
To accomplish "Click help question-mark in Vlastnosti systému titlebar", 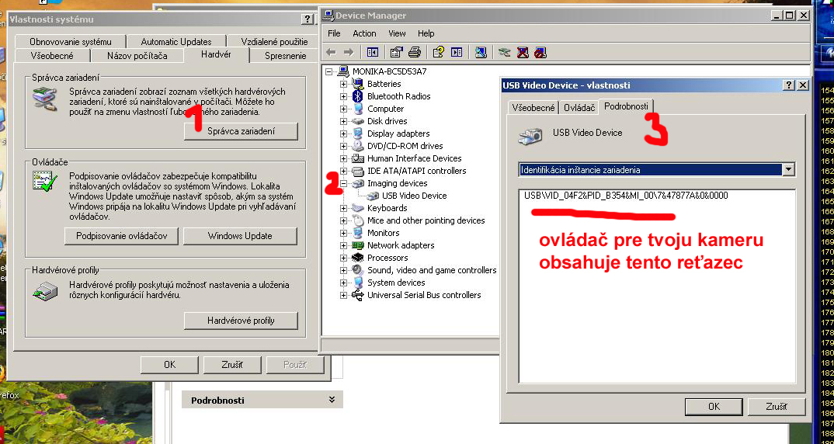I will [308, 19].
